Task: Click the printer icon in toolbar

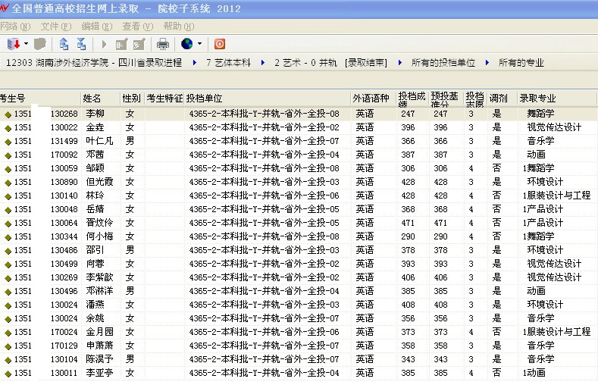Action: [x=163, y=44]
